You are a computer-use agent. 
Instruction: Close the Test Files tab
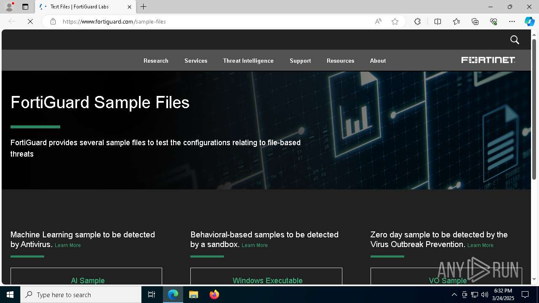coord(129,7)
